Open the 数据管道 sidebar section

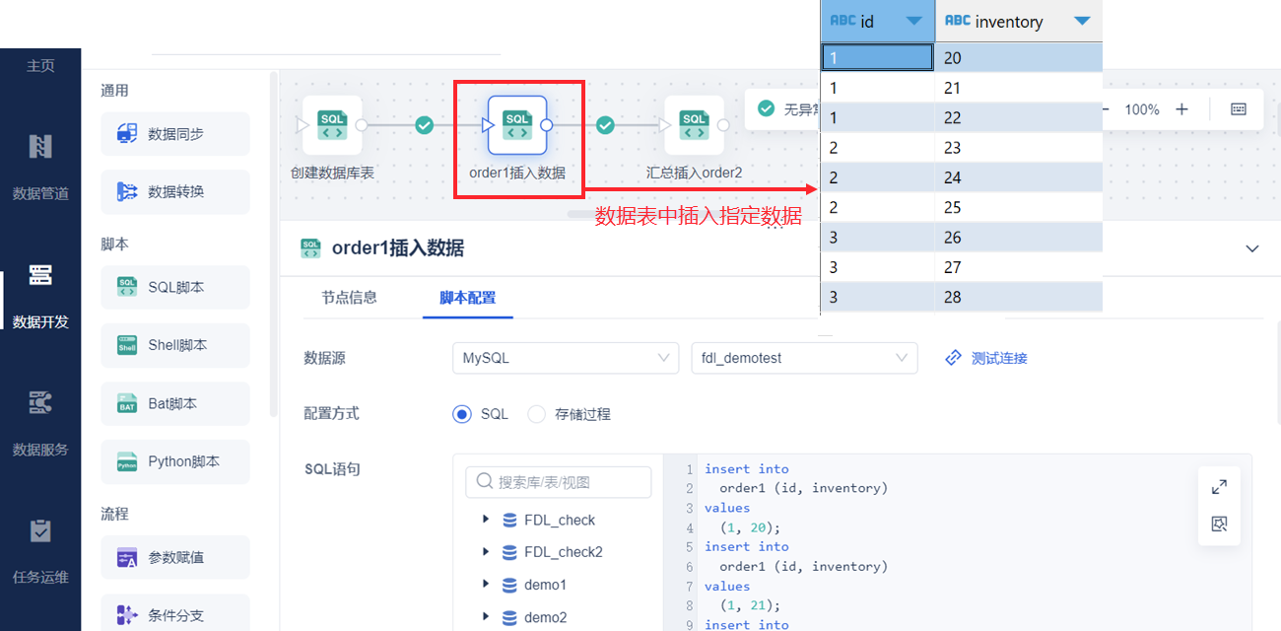(x=40, y=165)
